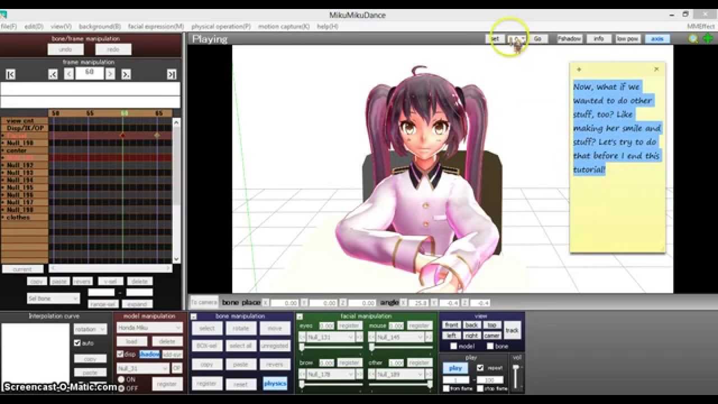Open MMEffect menu at top right
Screen dimensions: 718x404
(x=701, y=26)
